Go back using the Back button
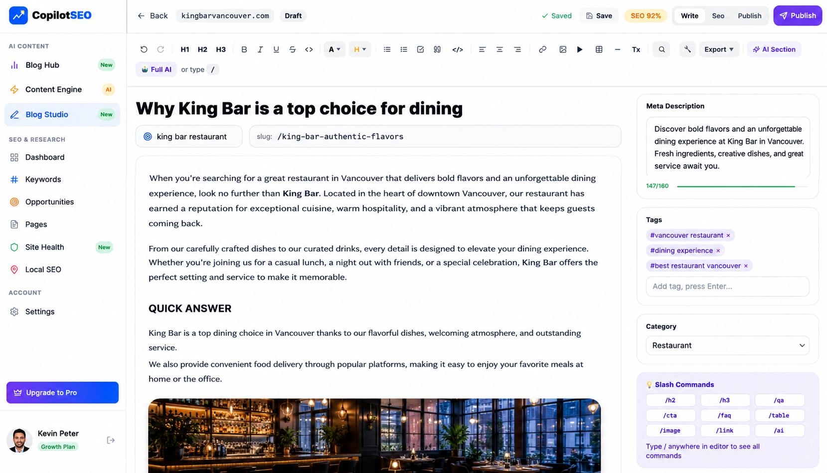Viewport: 827px width, 473px height. pyautogui.click(x=153, y=15)
